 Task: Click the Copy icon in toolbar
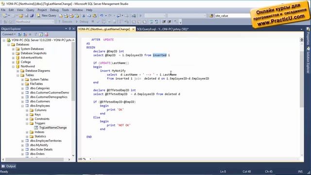click(89, 16)
